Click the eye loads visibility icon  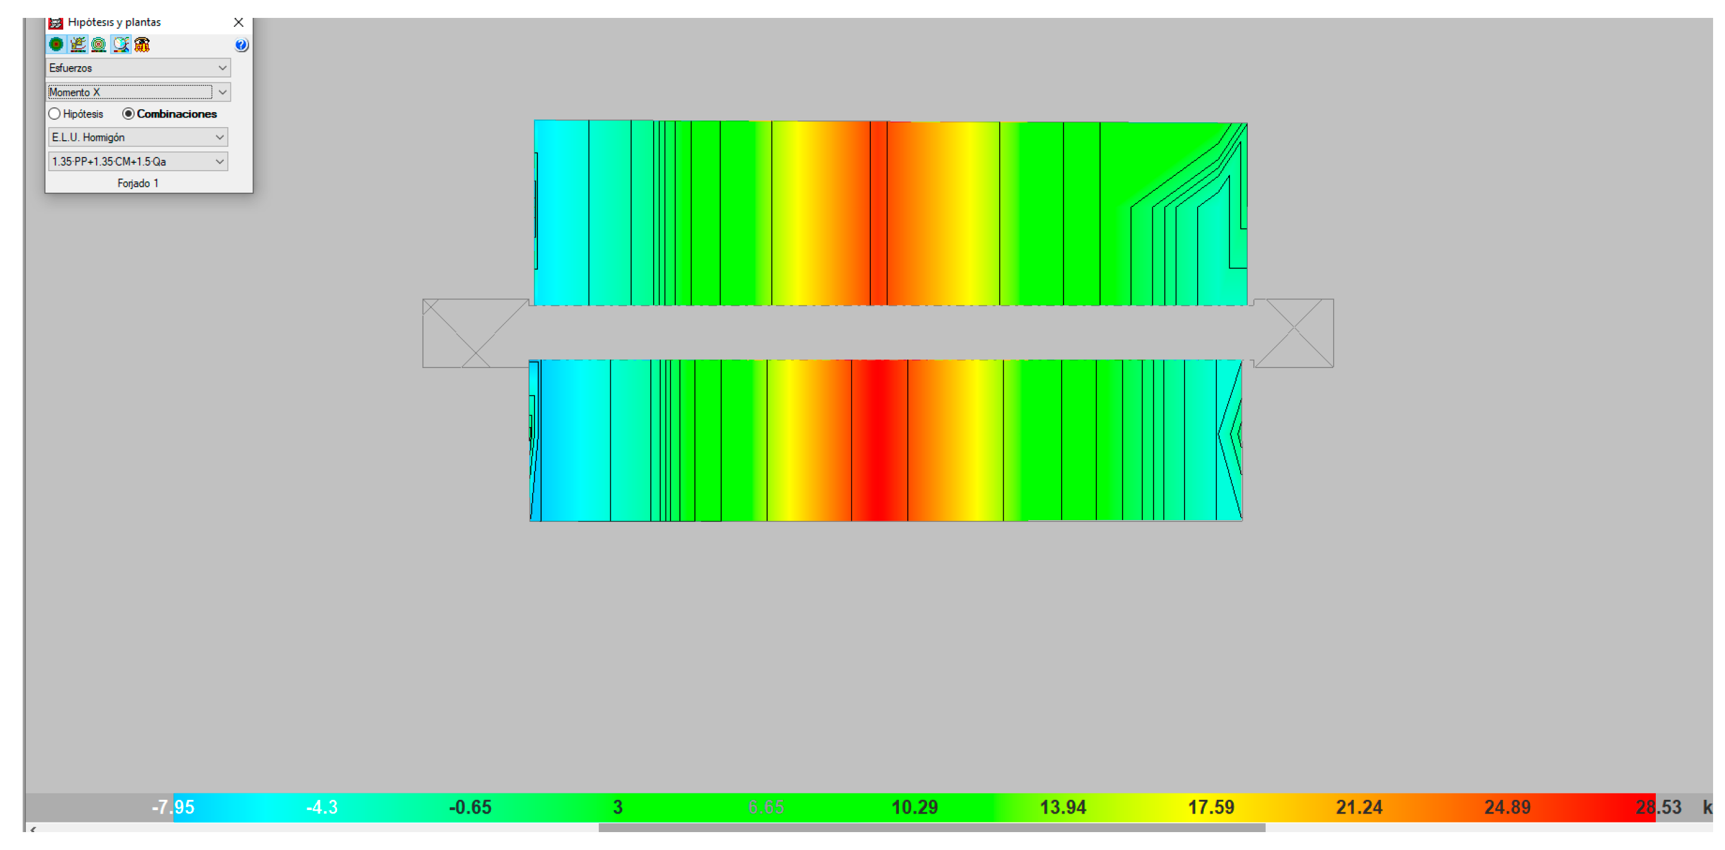click(142, 44)
